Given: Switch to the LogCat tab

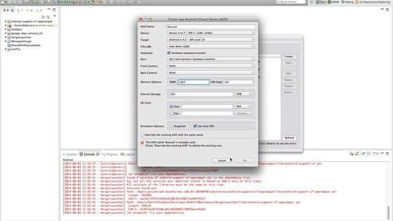Looking at the screenshot, I should click(128, 154).
